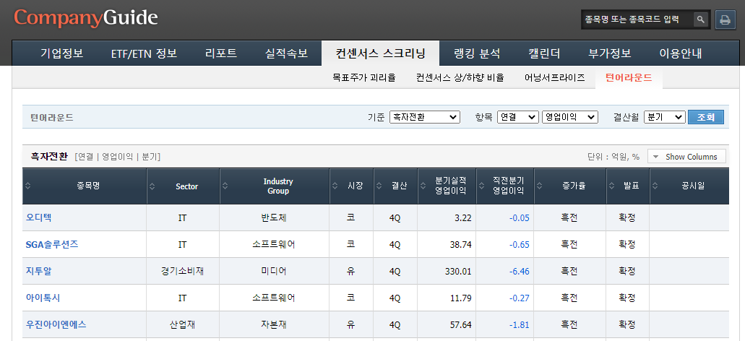The image size is (745, 341).
Task: Switch to 컨센서스 상/하향 비율 tab
Action: (460, 77)
